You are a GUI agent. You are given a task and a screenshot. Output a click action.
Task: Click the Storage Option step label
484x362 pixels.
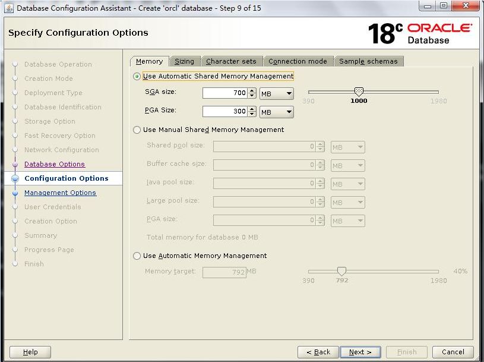(x=50, y=121)
